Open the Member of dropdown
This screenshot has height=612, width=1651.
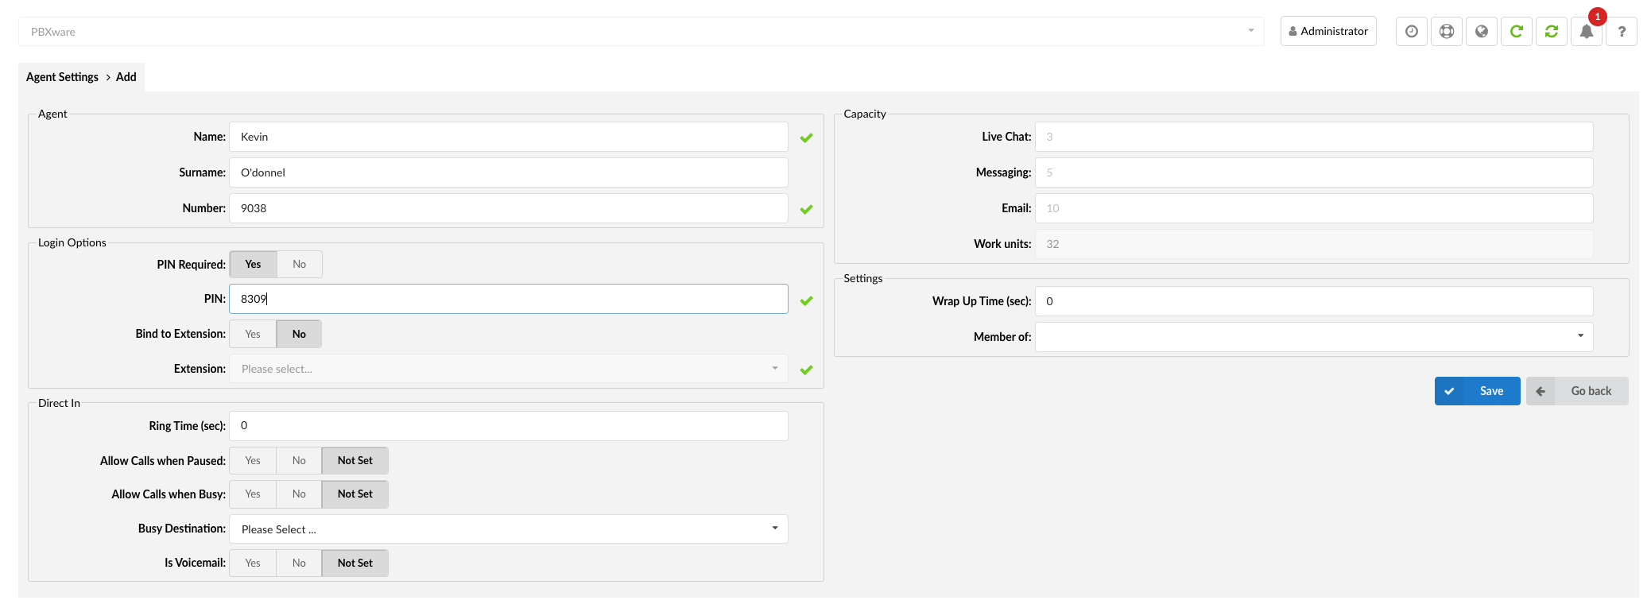(x=1314, y=337)
